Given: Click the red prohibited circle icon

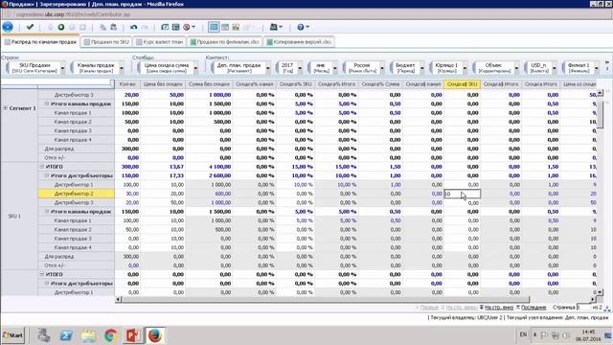Looking at the screenshot, I should point(187,27).
